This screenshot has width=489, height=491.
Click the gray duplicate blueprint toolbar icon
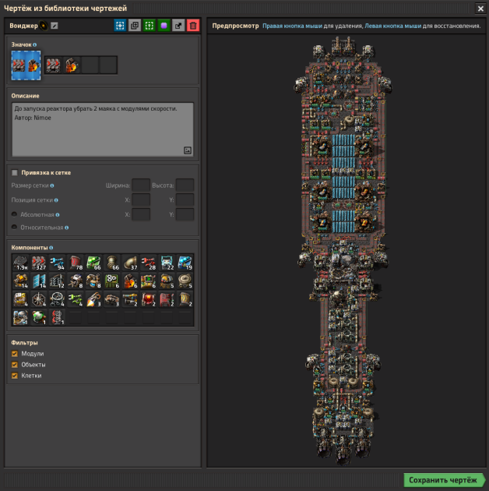pyautogui.click(x=135, y=26)
